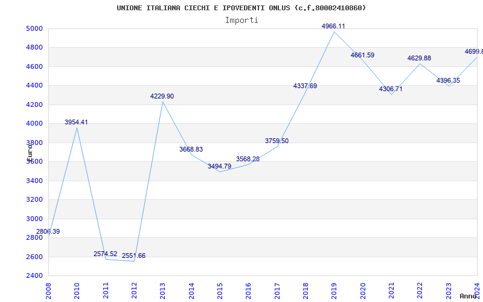Click the 3494.79 data value

(219, 167)
